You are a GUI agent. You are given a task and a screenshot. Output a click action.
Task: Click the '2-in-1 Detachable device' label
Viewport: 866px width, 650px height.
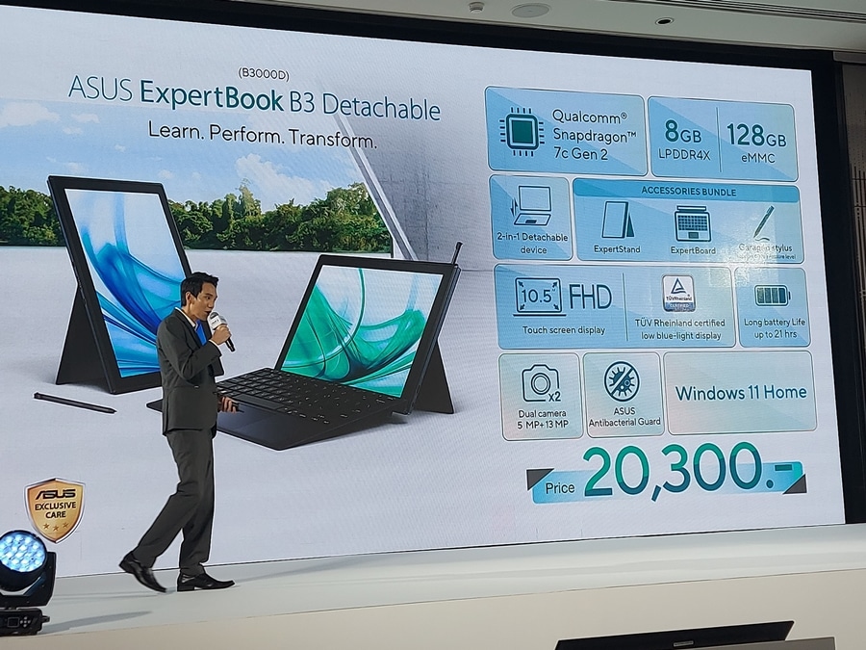532,244
